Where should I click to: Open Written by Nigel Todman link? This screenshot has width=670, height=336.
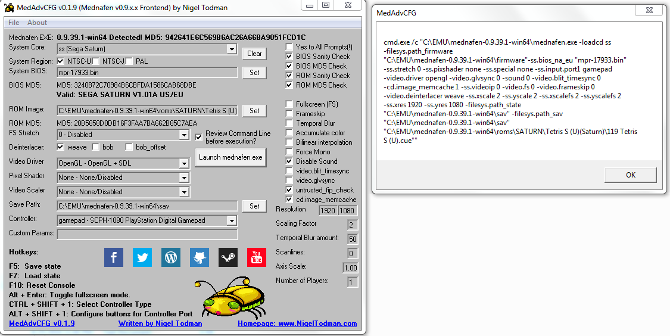coord(160,323)
